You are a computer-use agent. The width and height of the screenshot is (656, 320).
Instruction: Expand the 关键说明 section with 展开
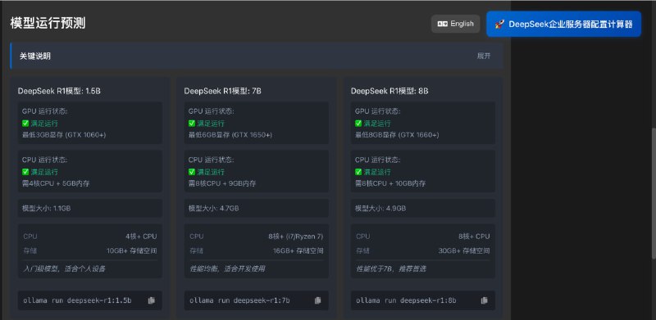[484, 56]
